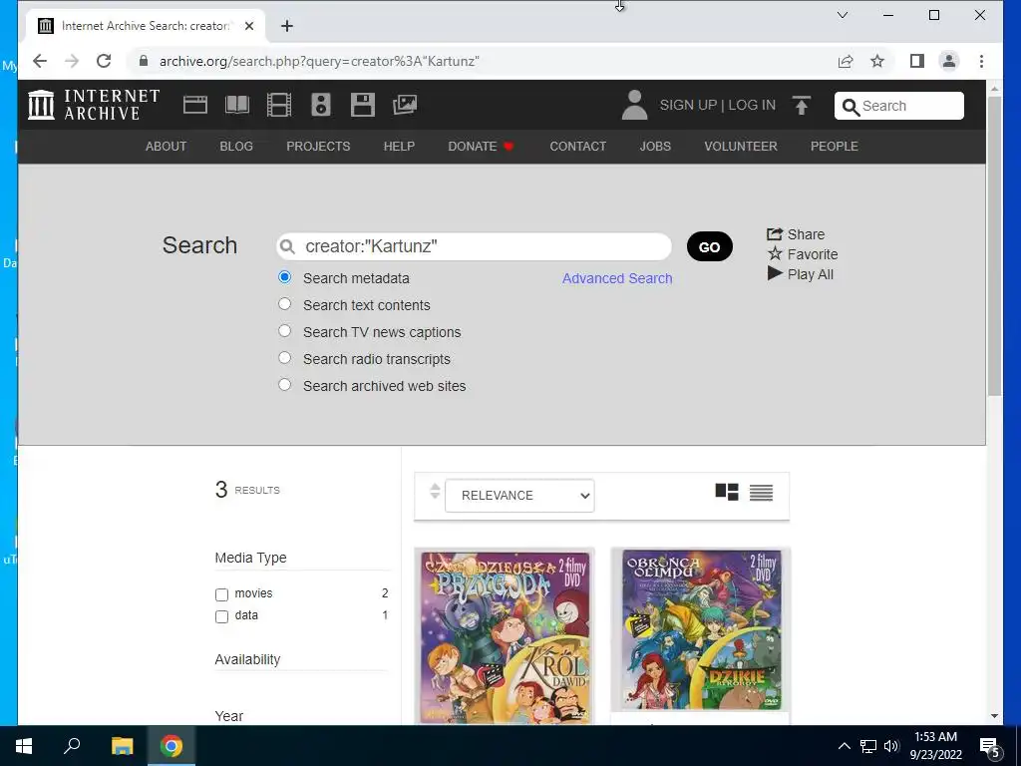Show hidden system tray icons

click(x=844, y=746)
